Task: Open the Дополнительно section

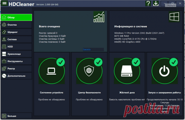Action: (x=16, y=76)
